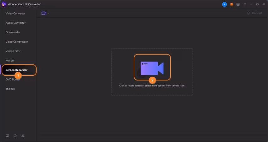This screenshot has width=268, height=142.
Task: Click the large purple camera record icon
Action: [x=152, y=68]
